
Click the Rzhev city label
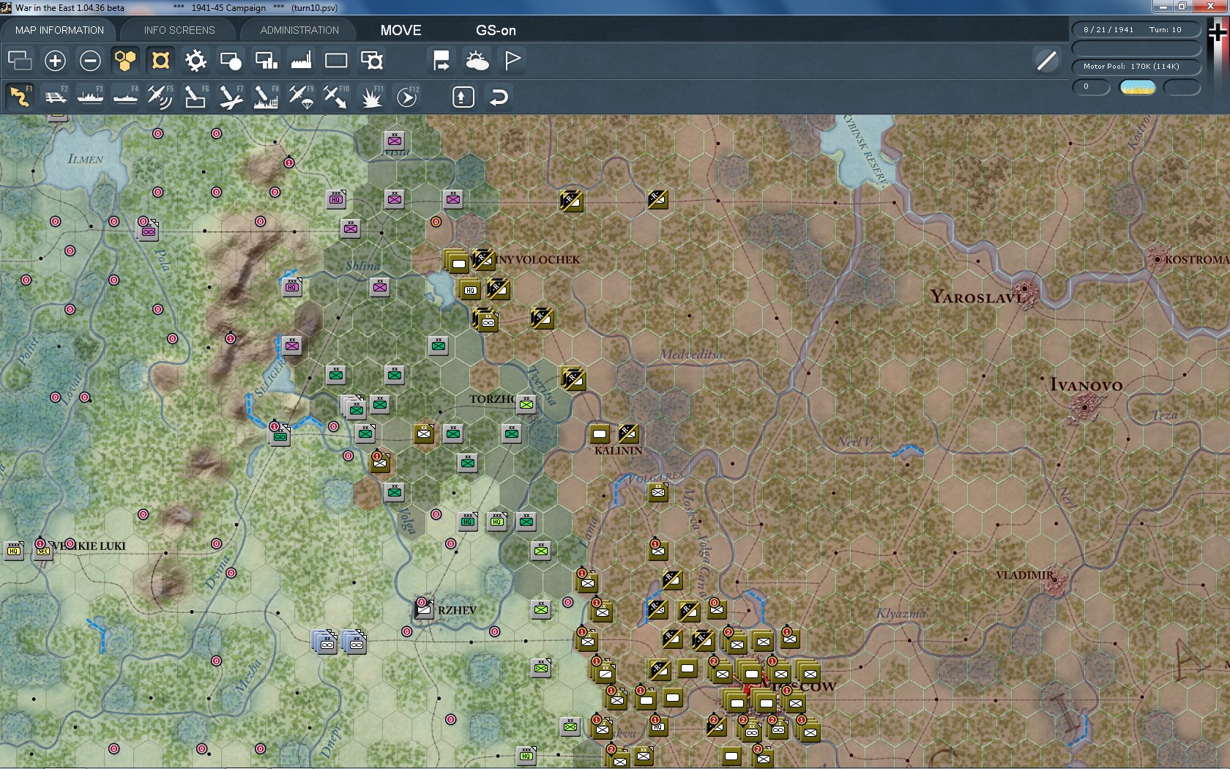point(457,610)
